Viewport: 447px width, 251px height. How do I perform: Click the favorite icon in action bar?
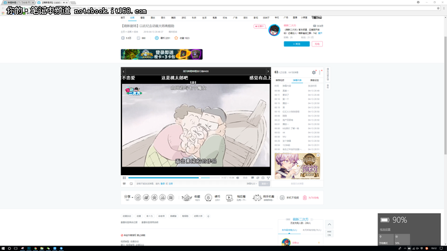click(187, 198)
